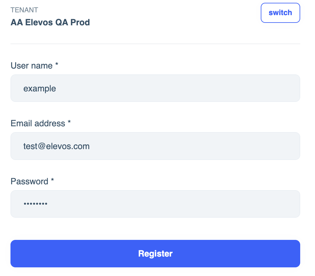Click the TENANT heading text
The height and width of the screenshot is (276, 315).
[24, 10]
